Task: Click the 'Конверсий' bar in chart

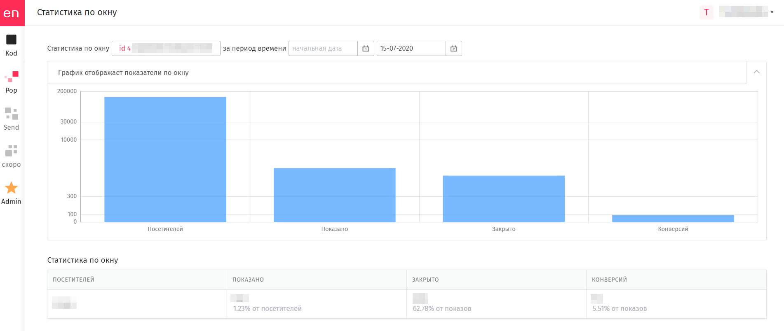Action: (x=673, y=219)
